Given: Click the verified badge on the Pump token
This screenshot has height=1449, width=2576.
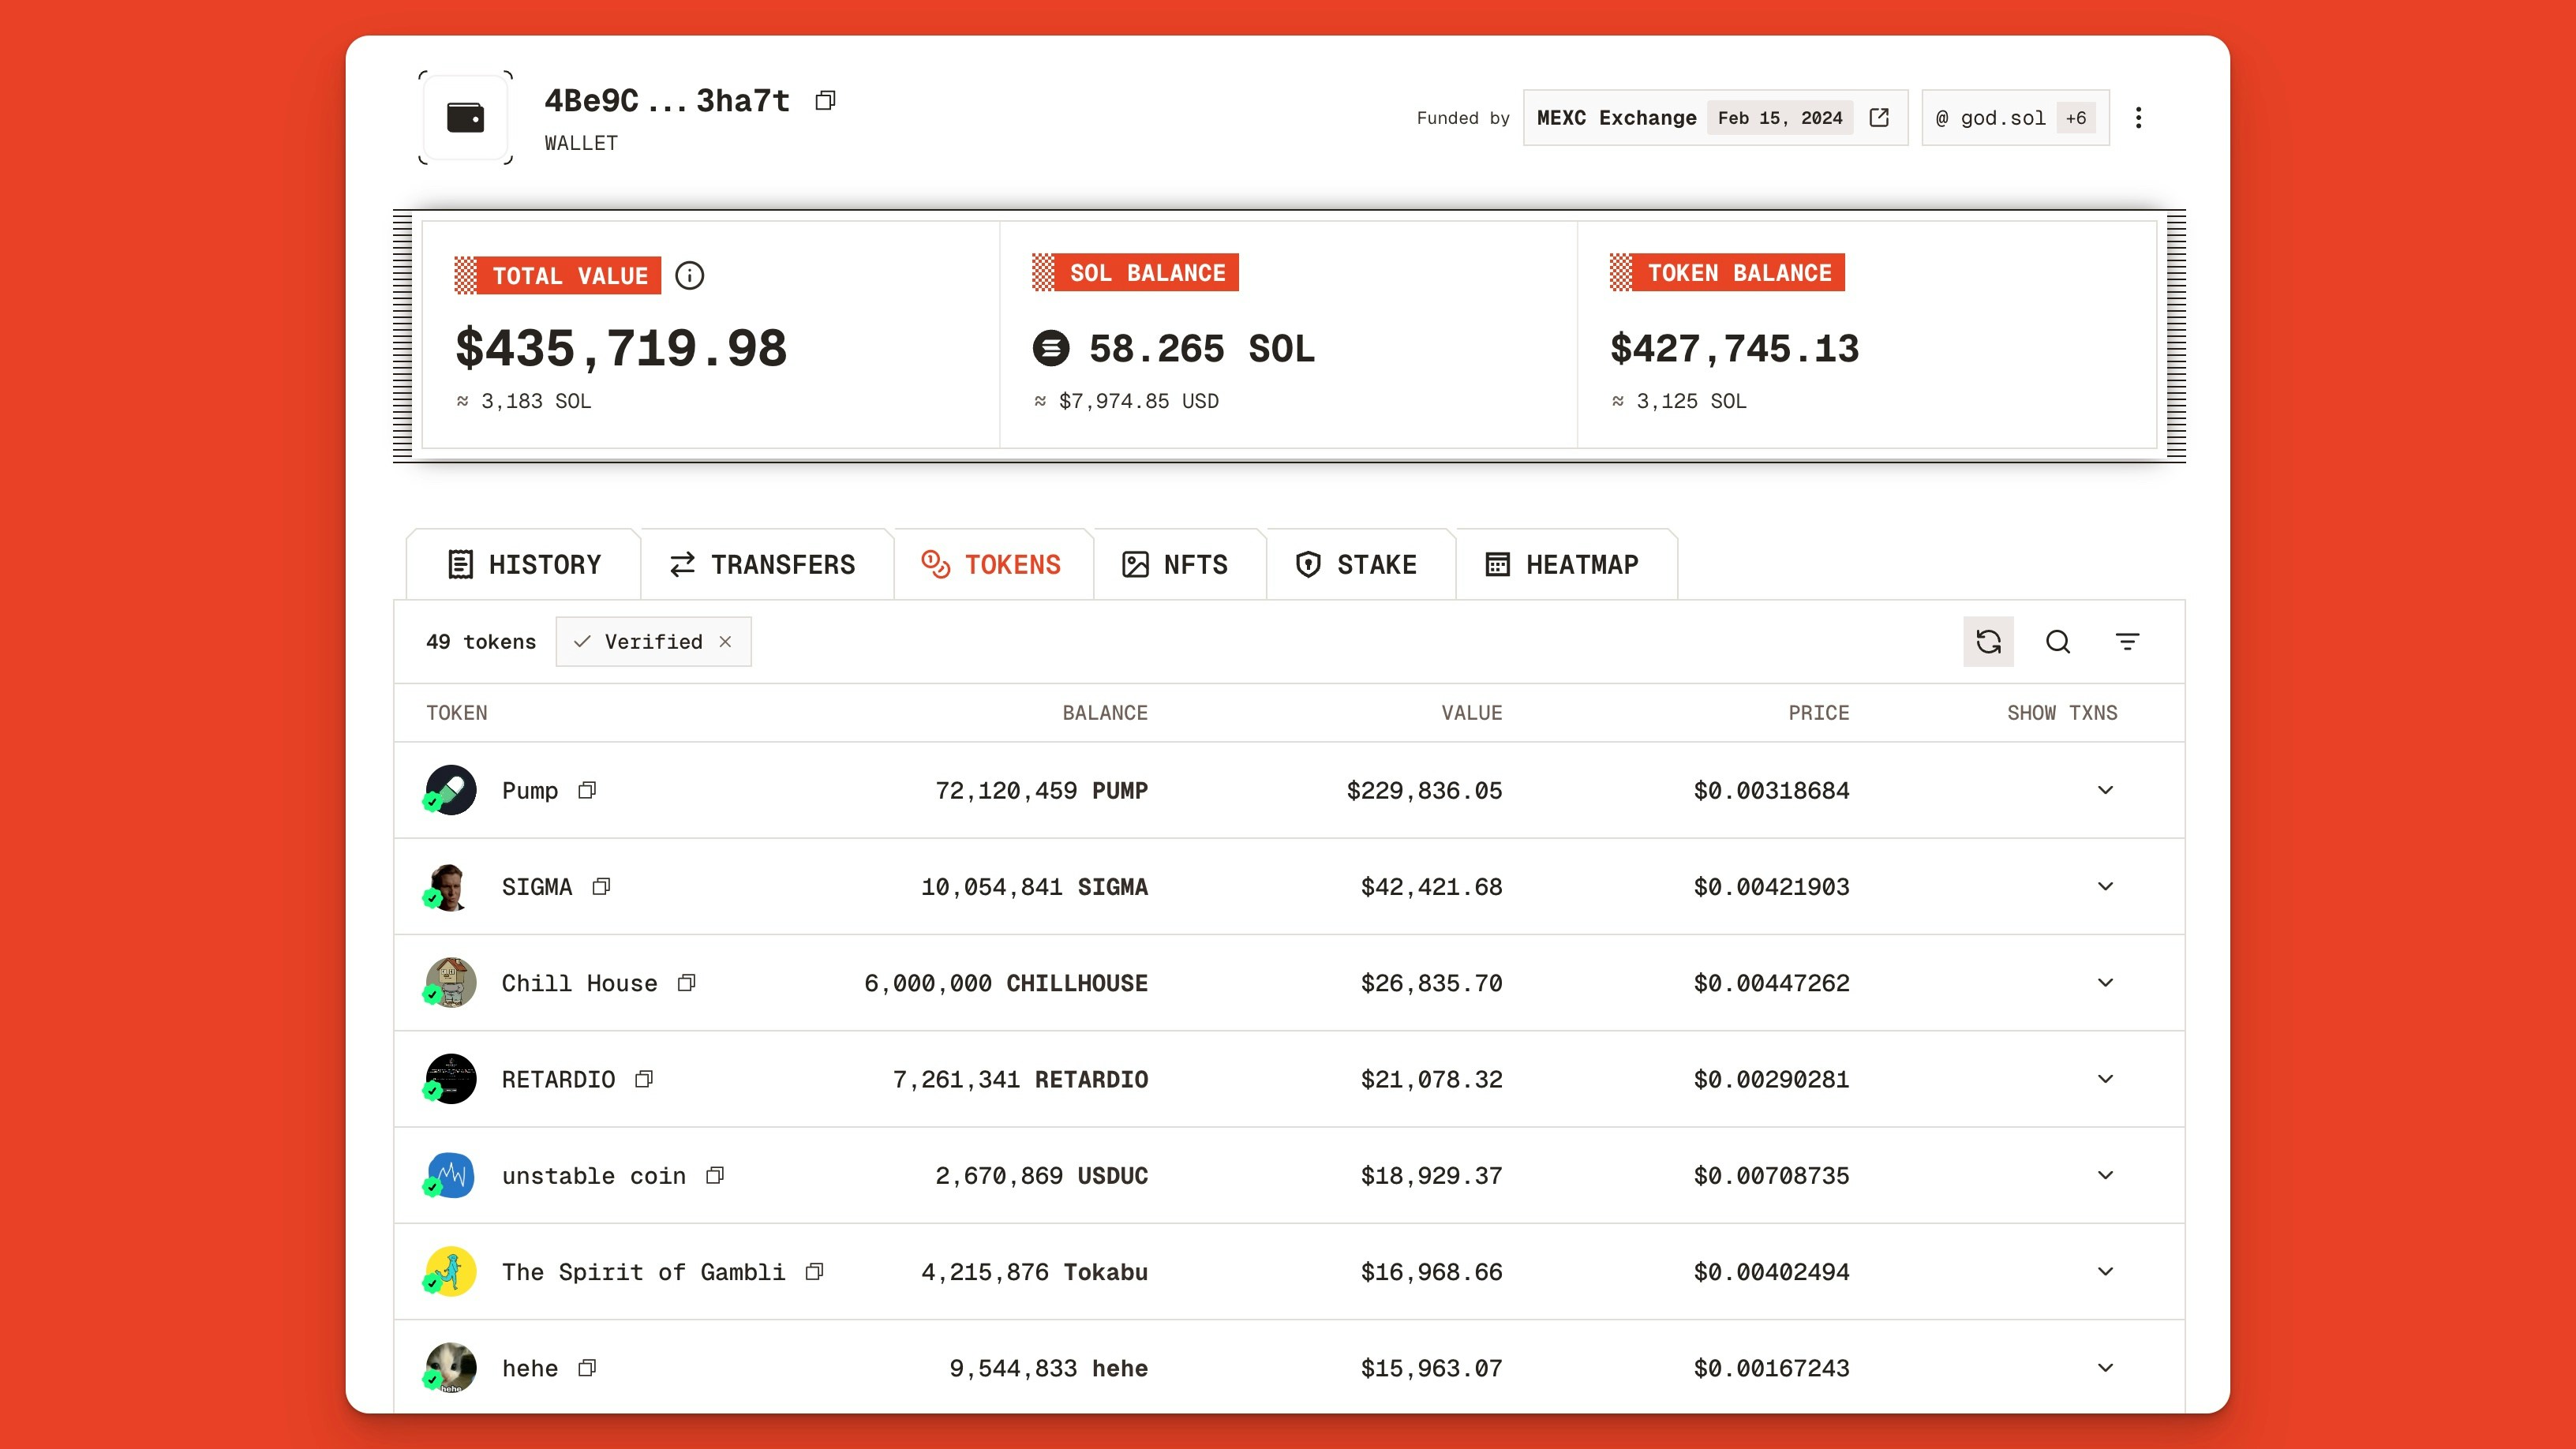Looking at the screenshot, I should click(434, 805).
